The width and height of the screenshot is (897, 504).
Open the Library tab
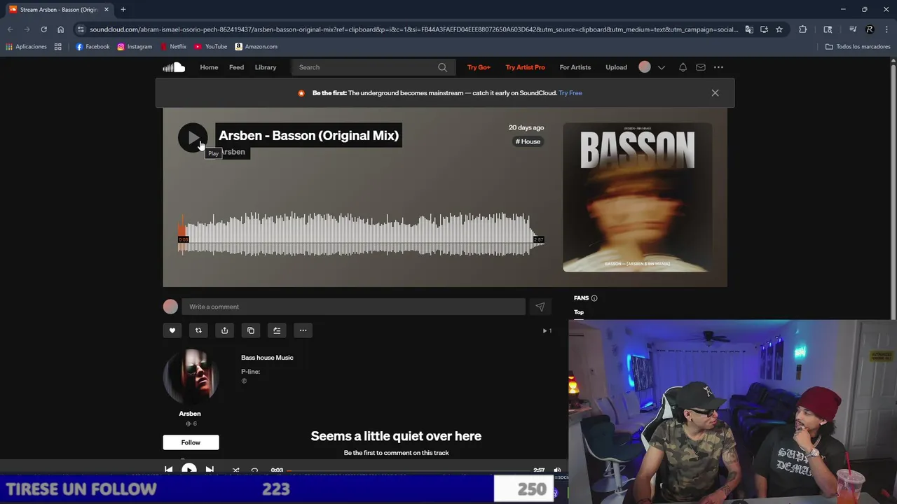(x=266, y=67)
